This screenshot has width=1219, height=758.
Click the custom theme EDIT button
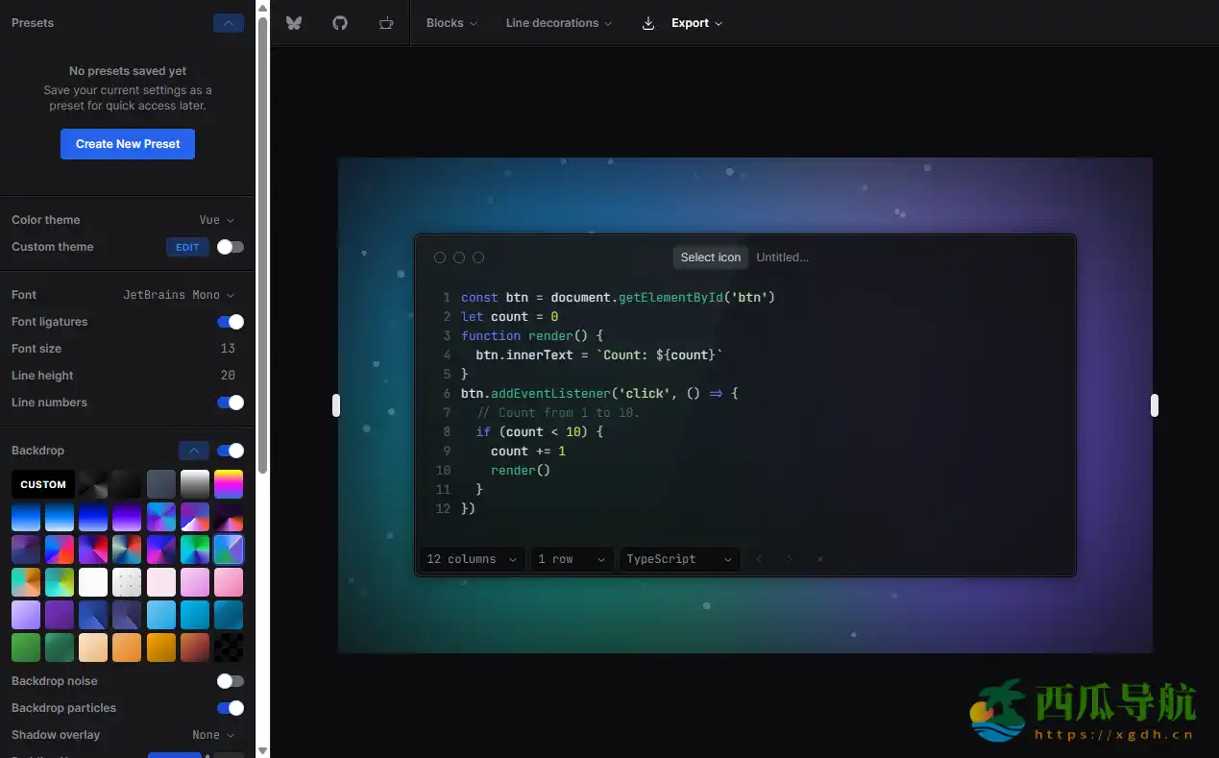[187, 247]
